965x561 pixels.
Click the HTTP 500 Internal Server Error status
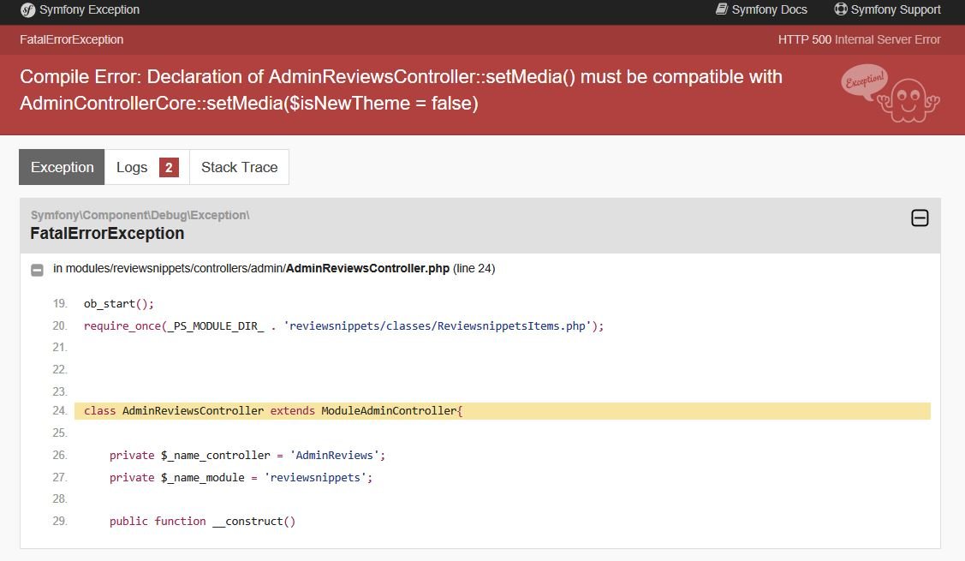click(x=859, y=39)
